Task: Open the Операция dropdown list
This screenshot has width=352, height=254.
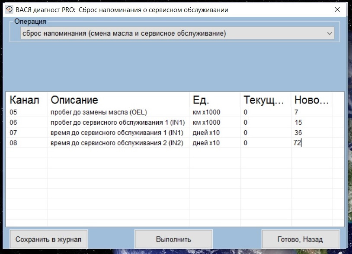Action: pos(177,34)
